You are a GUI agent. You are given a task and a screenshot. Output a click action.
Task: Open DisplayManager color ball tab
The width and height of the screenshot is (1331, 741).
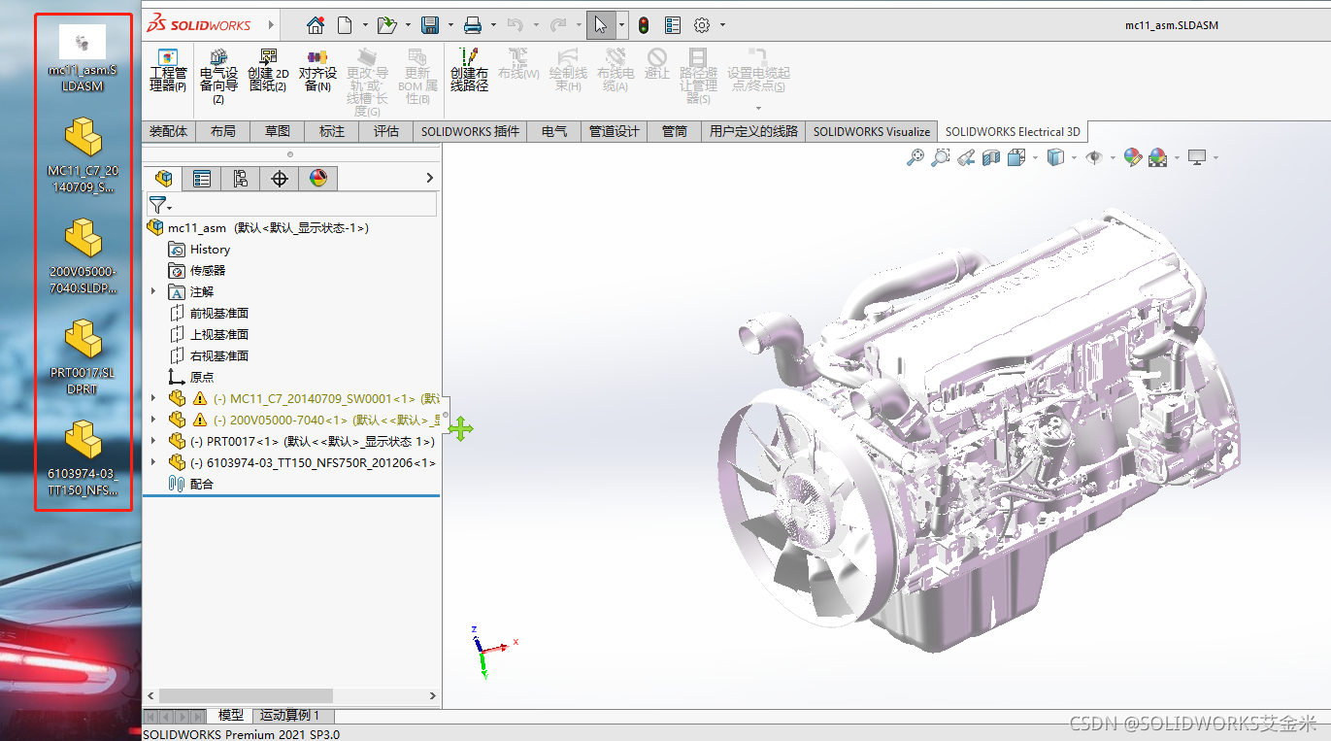coord(318,178)
